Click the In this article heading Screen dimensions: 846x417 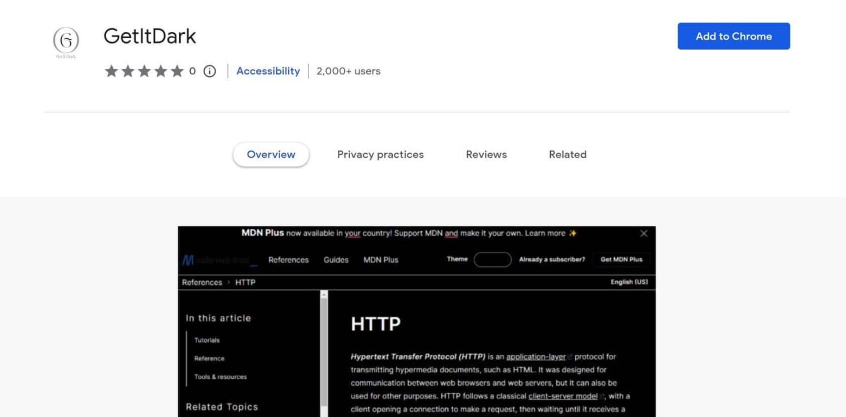click(x=219, y=318)
